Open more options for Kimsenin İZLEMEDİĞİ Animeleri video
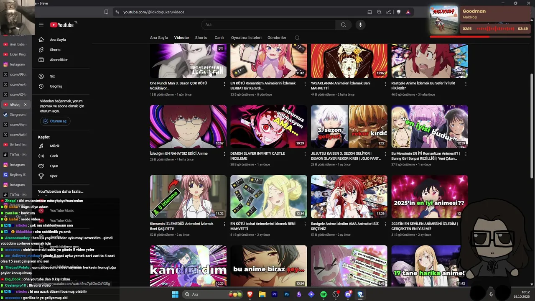Image resolution: width=535 pixels, height=301 pixels. (x=224, y=224)
